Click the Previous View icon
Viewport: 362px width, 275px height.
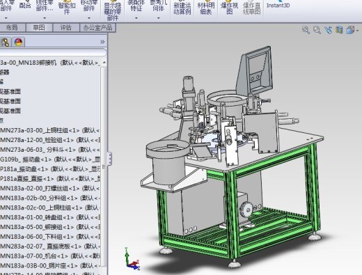click(328, 30)
